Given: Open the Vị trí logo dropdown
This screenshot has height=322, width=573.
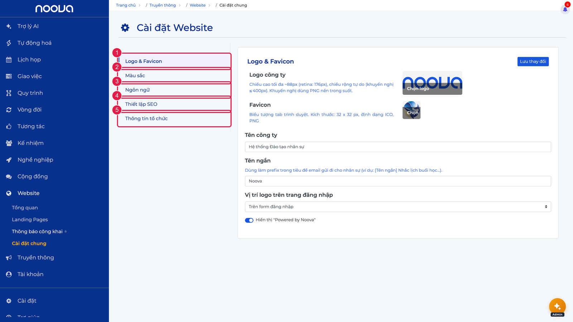Looking at the screenshot, I should pos(398,207).
